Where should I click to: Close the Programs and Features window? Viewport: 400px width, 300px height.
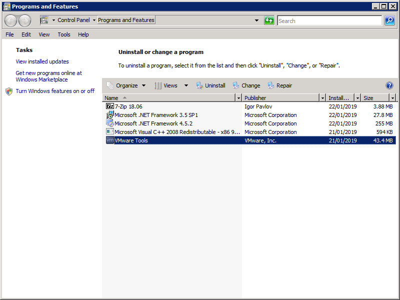click(393, 6)
